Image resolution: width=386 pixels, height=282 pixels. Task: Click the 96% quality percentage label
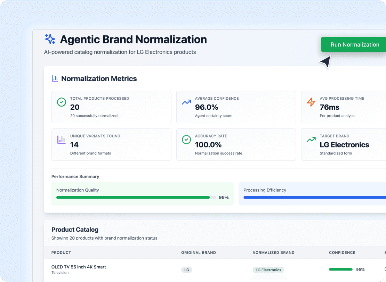pyautogui.click(x=224, y=197)
